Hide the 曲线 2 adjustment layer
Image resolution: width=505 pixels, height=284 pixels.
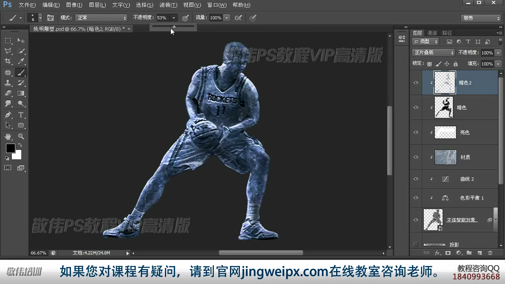pos(416,179)
